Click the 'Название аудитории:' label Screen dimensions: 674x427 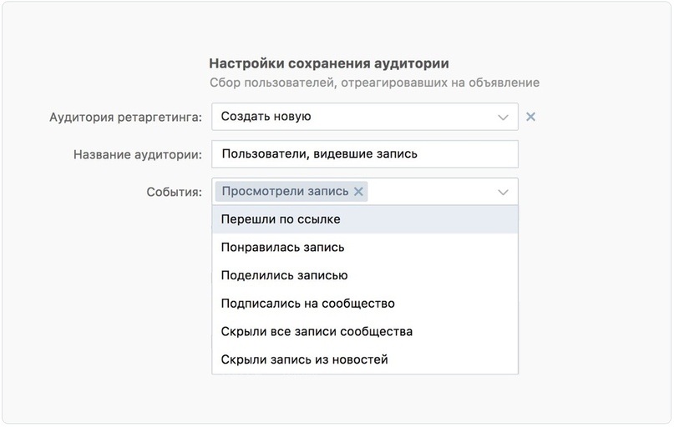tap(137, 154)
